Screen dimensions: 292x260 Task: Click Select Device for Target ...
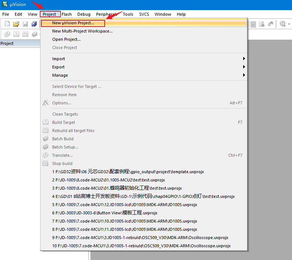(144, 86)
